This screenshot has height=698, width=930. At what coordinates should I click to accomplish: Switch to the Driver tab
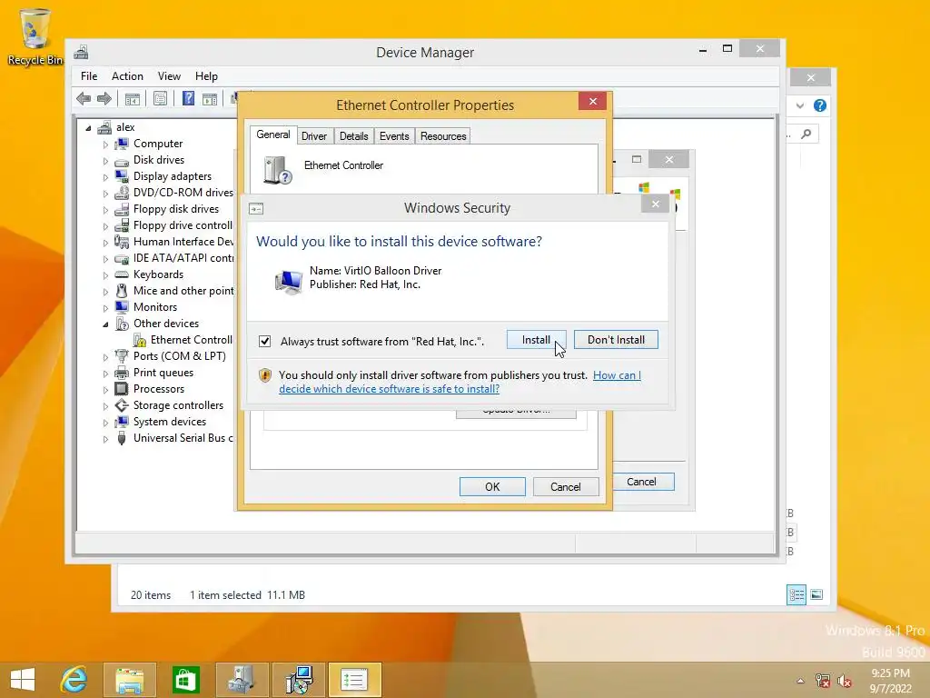313,136
